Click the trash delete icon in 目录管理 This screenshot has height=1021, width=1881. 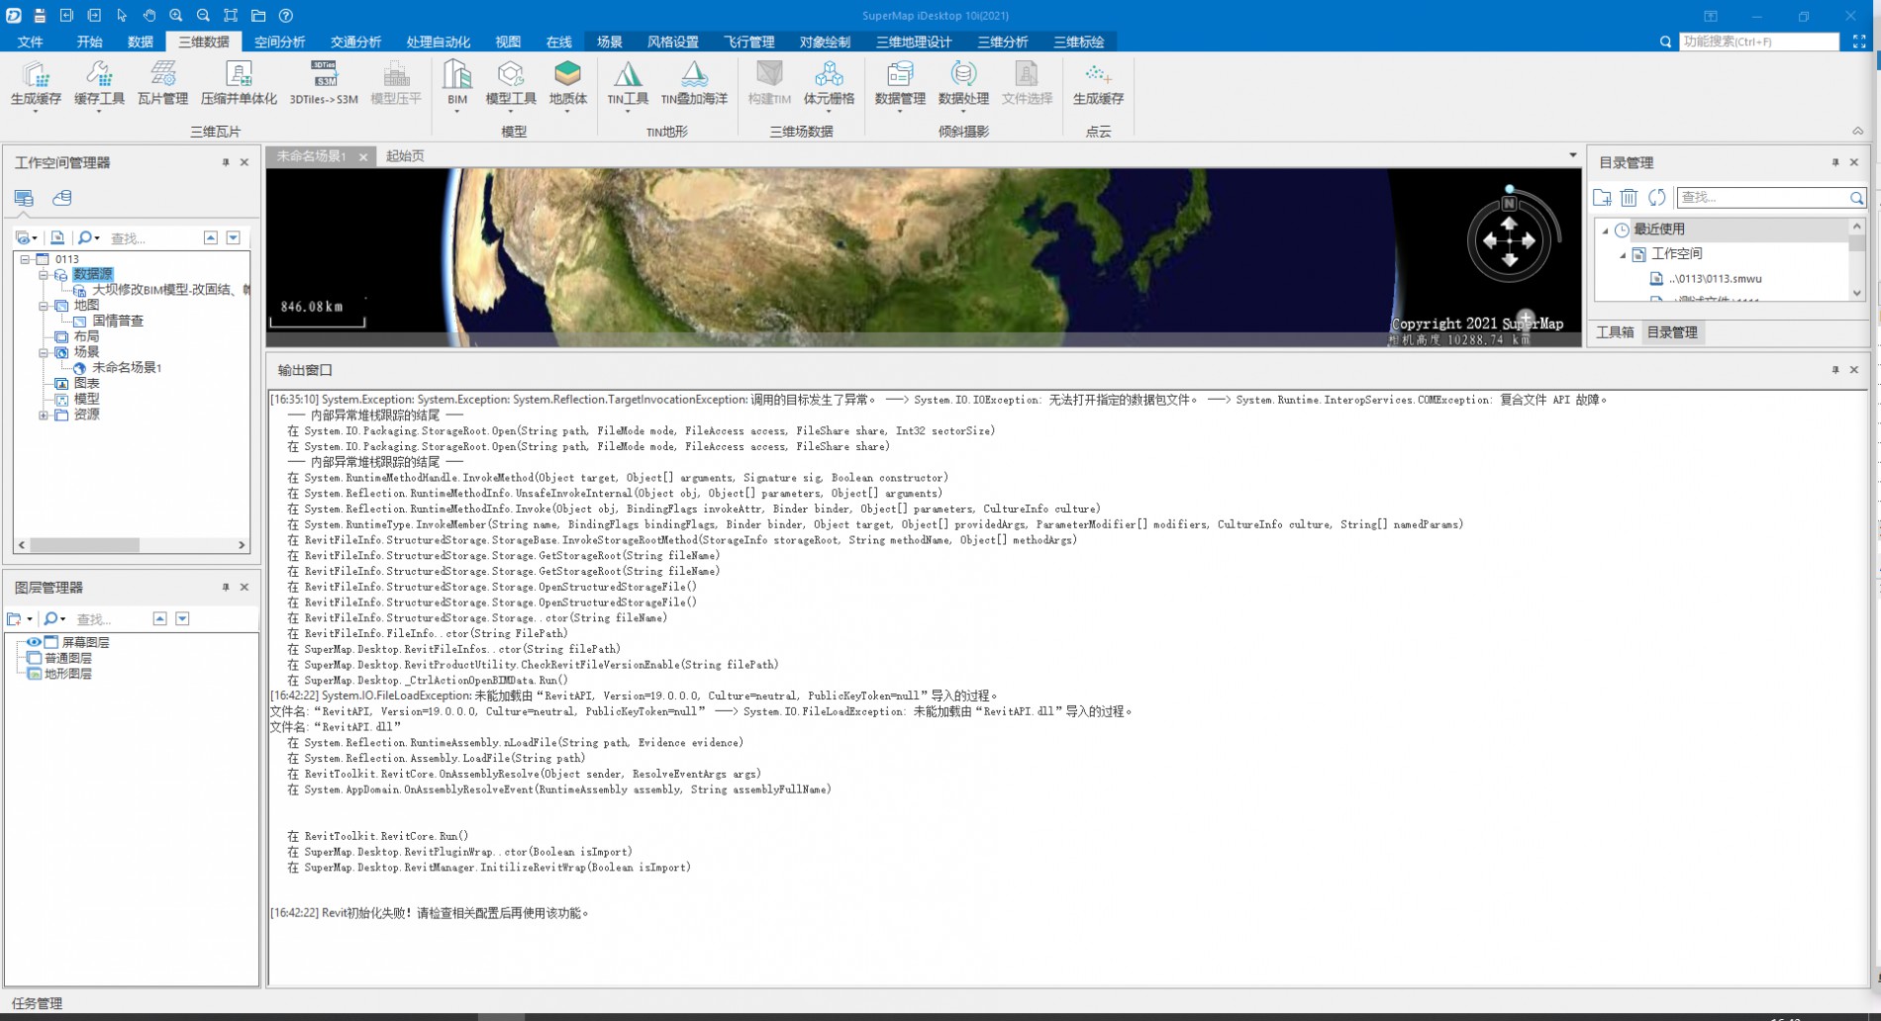point(1629,198)
